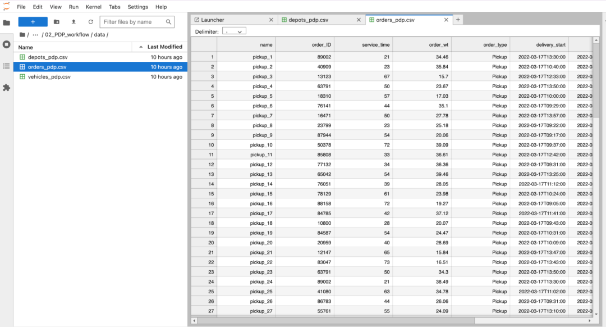The image size is (606, 327).
Task: Open the Kernel menu
Action: pos(94,7)
